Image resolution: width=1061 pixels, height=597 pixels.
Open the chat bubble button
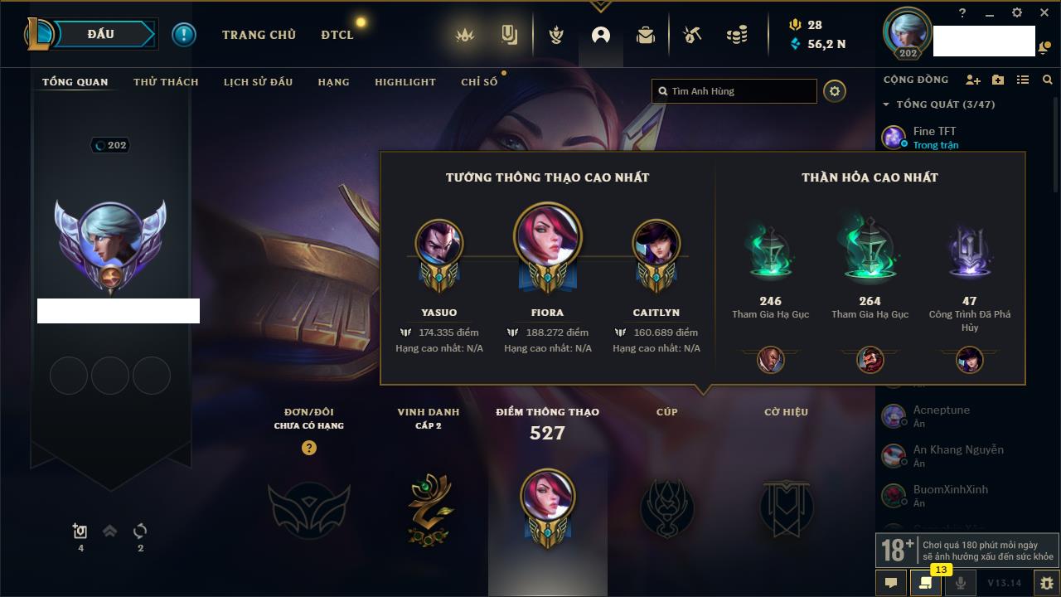tap(891, 583)
